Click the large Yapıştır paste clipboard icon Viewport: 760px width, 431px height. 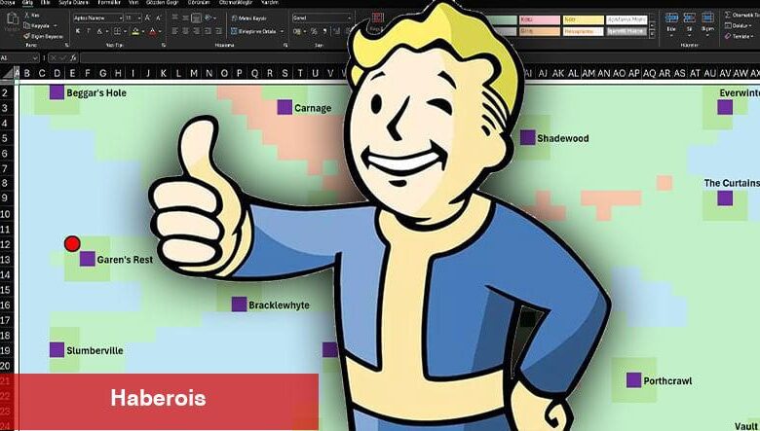13,18
